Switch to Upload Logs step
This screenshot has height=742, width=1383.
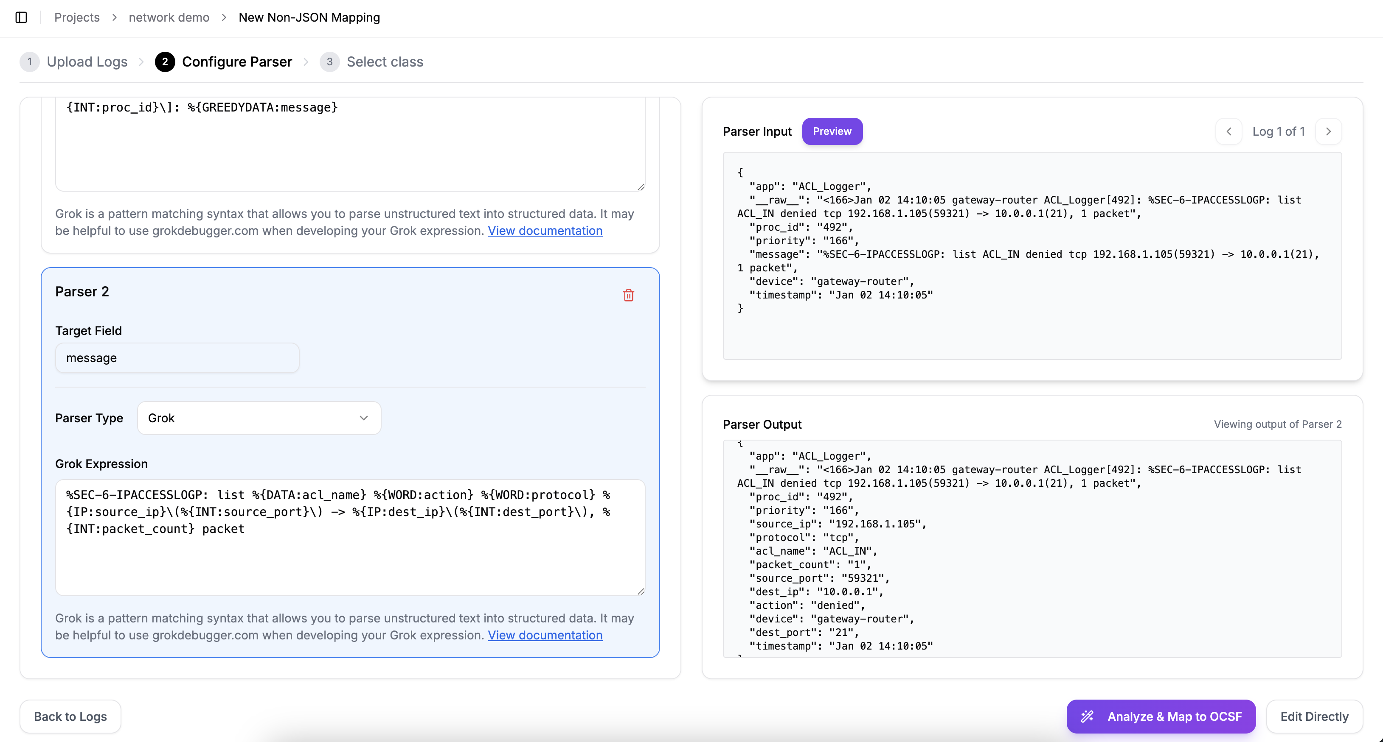[x=87, y=61]
